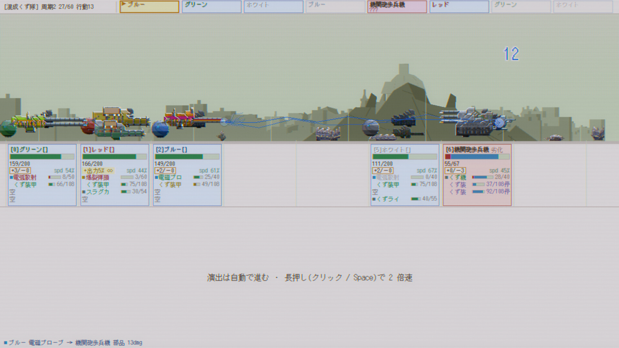Click the +0/−3 badge in enemy card

tap(456, 170)
